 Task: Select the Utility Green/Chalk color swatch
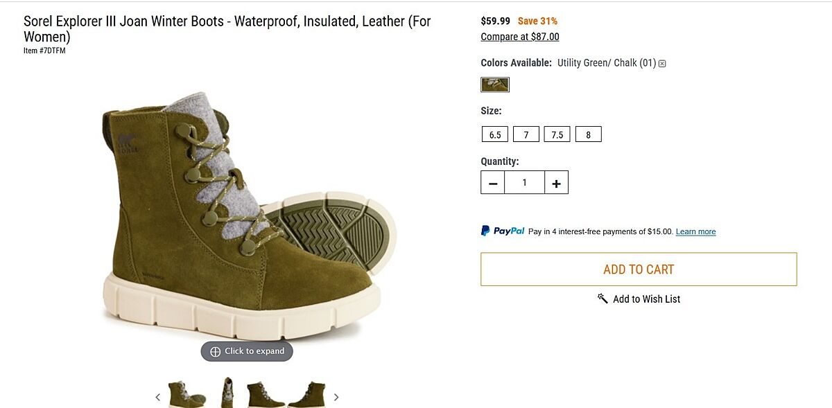pyautogui.click(x=495, y=85)
